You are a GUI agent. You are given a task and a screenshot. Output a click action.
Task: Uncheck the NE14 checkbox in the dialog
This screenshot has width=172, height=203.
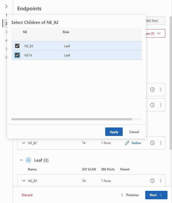17,55
